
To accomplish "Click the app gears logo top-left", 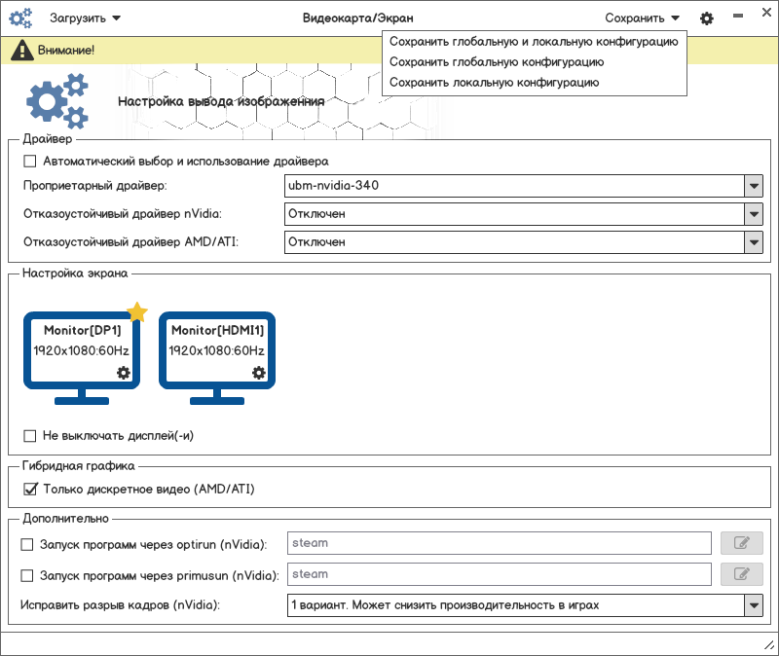I will tap(20, 18).
